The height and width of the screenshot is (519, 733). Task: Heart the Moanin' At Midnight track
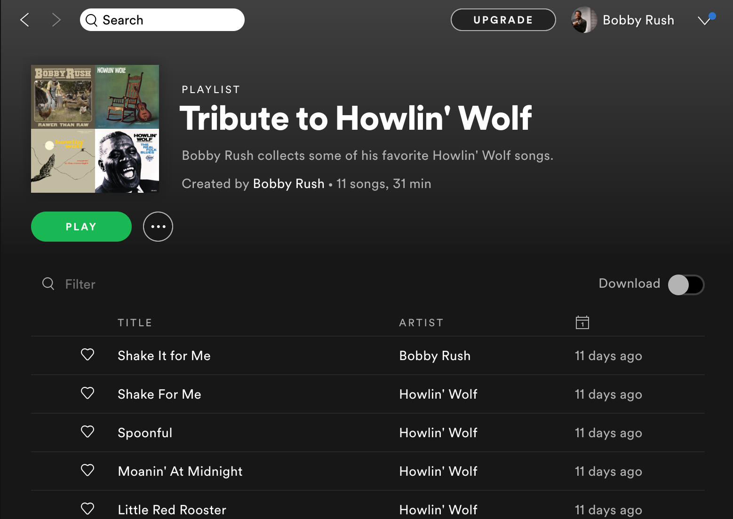[x=88, y=470]
